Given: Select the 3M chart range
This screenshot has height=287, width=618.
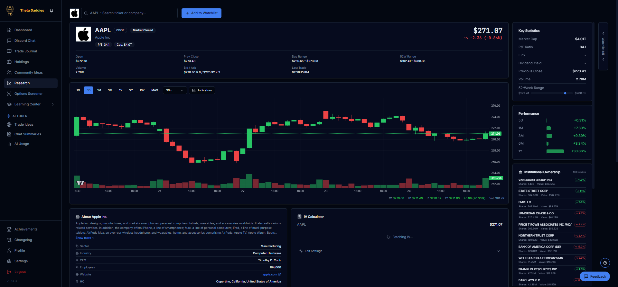Looking at the screenshot, I should tap(110, 90).
